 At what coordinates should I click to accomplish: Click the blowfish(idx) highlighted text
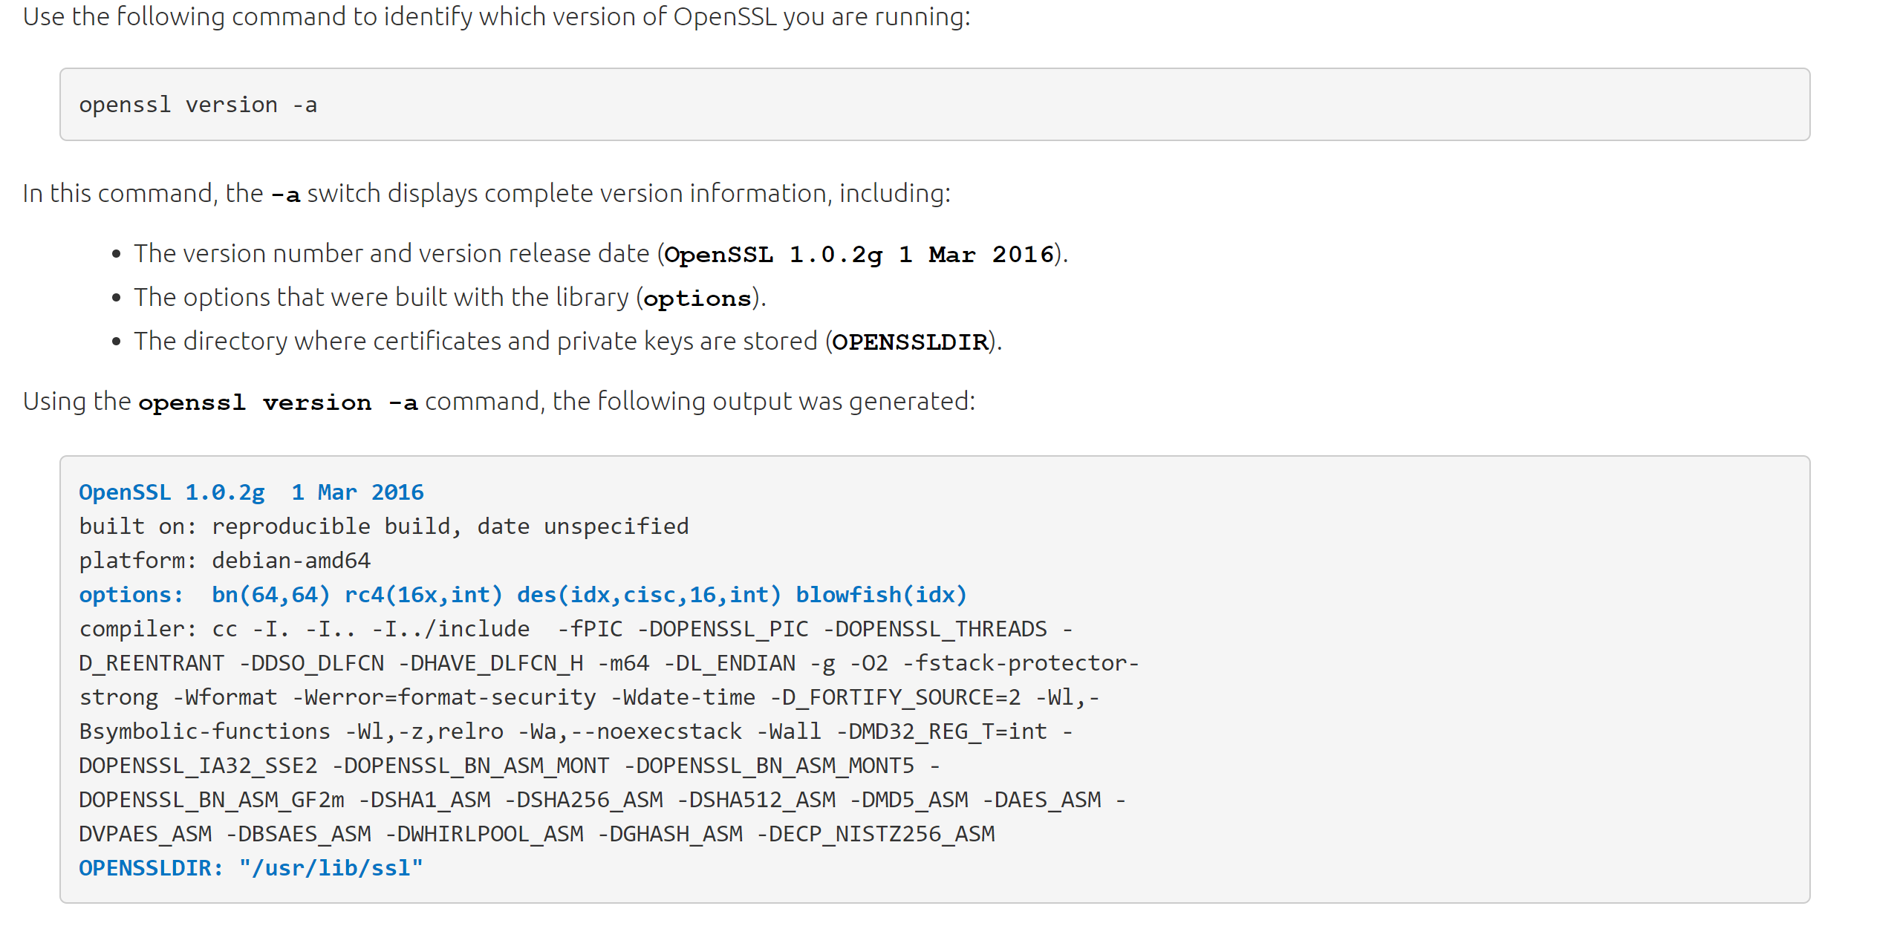[880, 593]
